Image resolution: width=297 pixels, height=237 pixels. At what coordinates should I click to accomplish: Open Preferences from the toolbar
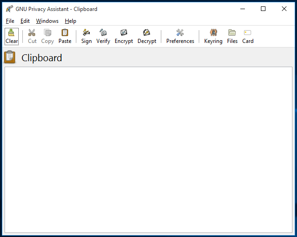[180, 37]
